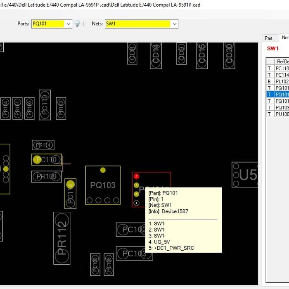The height and width of the screenshot is (289, 289).
Task: Select the PR101 resistor on board
Action: pyautogui.click(x=17, y=108)
